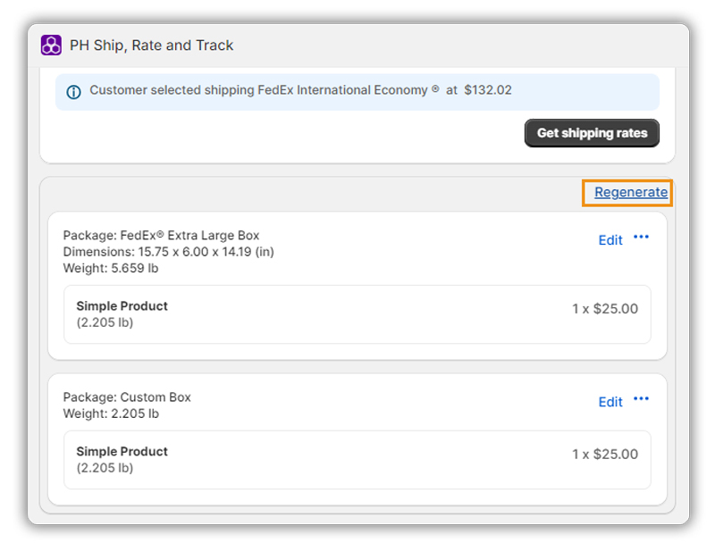Screen dimensions: 715x551
Task: Edit the FedEx Extra Large Box package
Action: point(610,239)
